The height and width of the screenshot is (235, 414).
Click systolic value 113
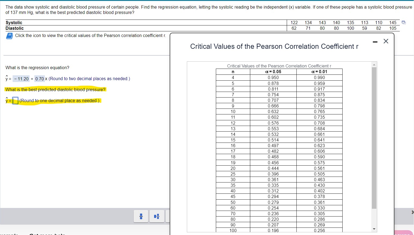[365, 23]
